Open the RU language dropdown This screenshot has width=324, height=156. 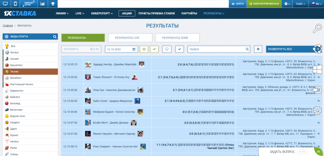[x=316, y=4]
